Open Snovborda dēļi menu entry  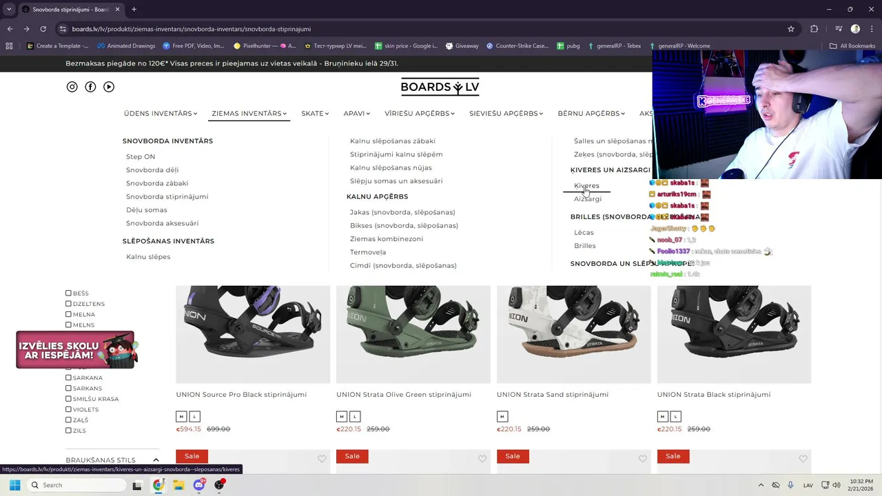pos(152,170)
